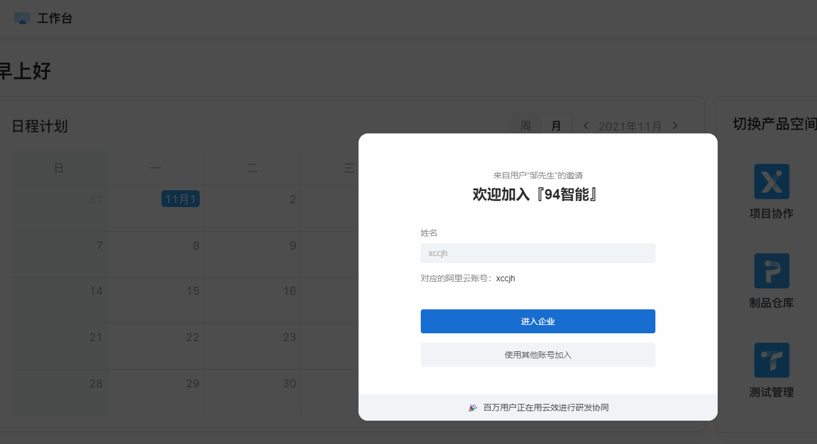Click 百万用户正在用云效进行研发协同 footer text
The height and width of the screenshot is (444, 817).
[x=546, y=407]
